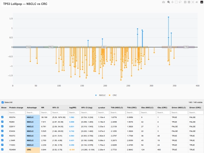Focus the q-value search field
Screen dimensions: 204x153
pyautogui.click(x=103, y=113)
